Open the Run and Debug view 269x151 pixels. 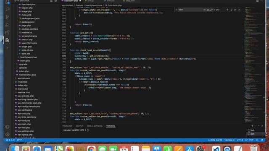[x=8, y=25]
